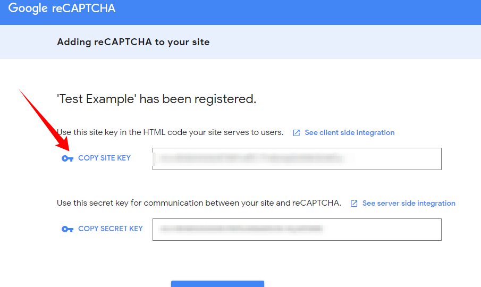Open the See client side integration link
The image size is (481, 287).
point(349,132)
